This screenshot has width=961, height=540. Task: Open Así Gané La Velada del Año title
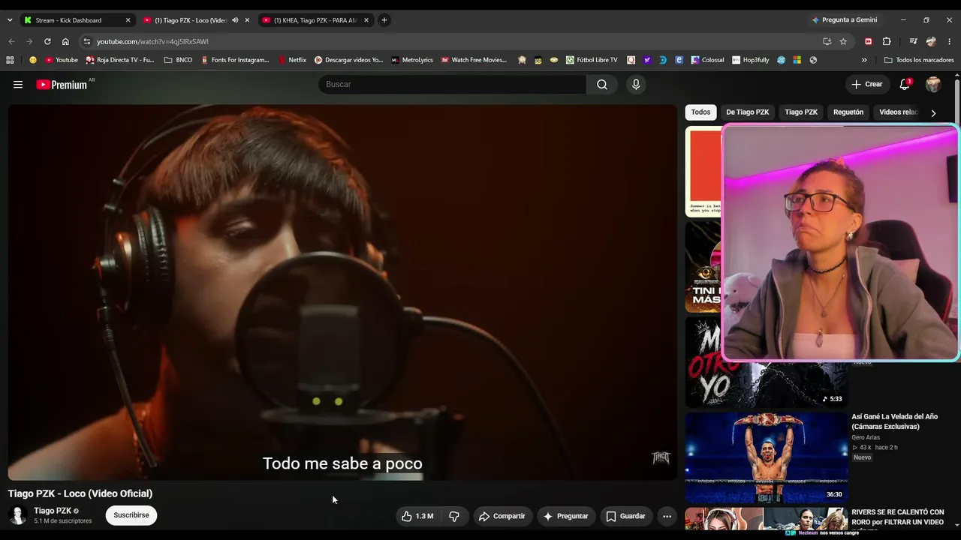click(894, 421)
